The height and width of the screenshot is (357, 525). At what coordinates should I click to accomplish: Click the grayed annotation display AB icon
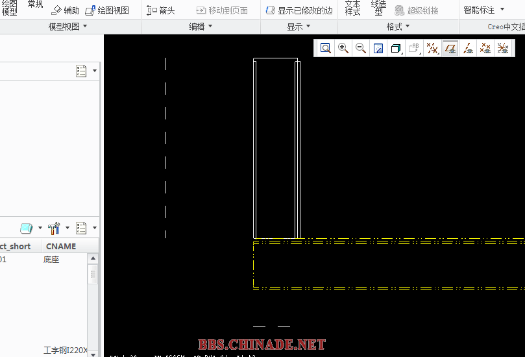pyautogui.click(x=414, y=48)
